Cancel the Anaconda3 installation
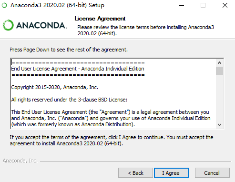The height and width of the screenshot is (182, 235). pos(212,173)
